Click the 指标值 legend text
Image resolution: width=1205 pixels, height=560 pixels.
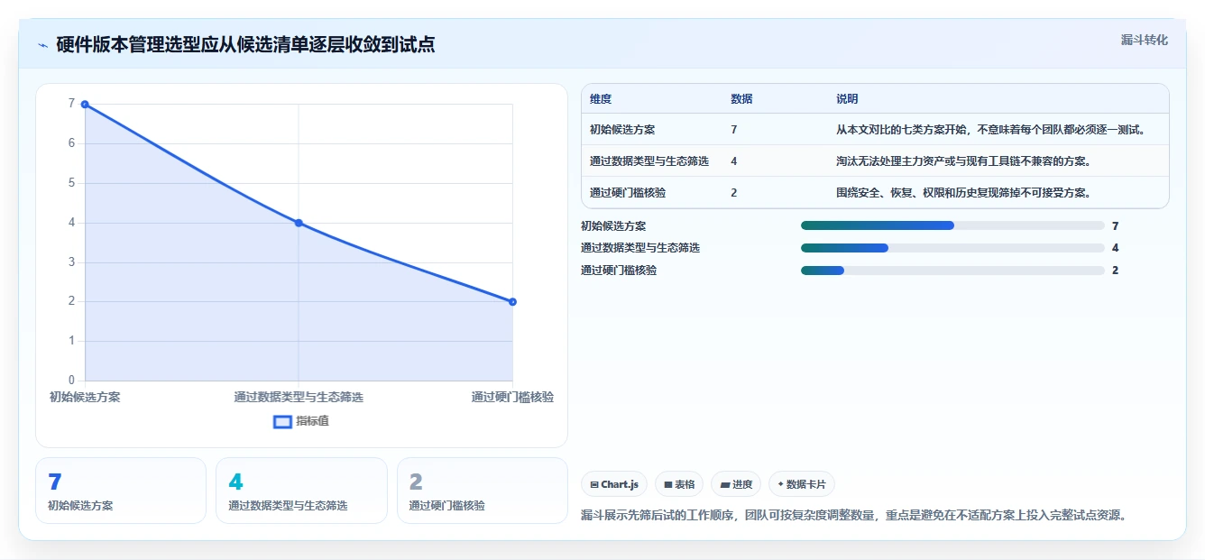tap(312, 421)
